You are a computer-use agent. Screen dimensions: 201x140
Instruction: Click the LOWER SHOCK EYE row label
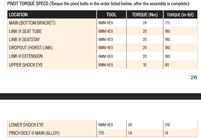[x=26, y=125]
